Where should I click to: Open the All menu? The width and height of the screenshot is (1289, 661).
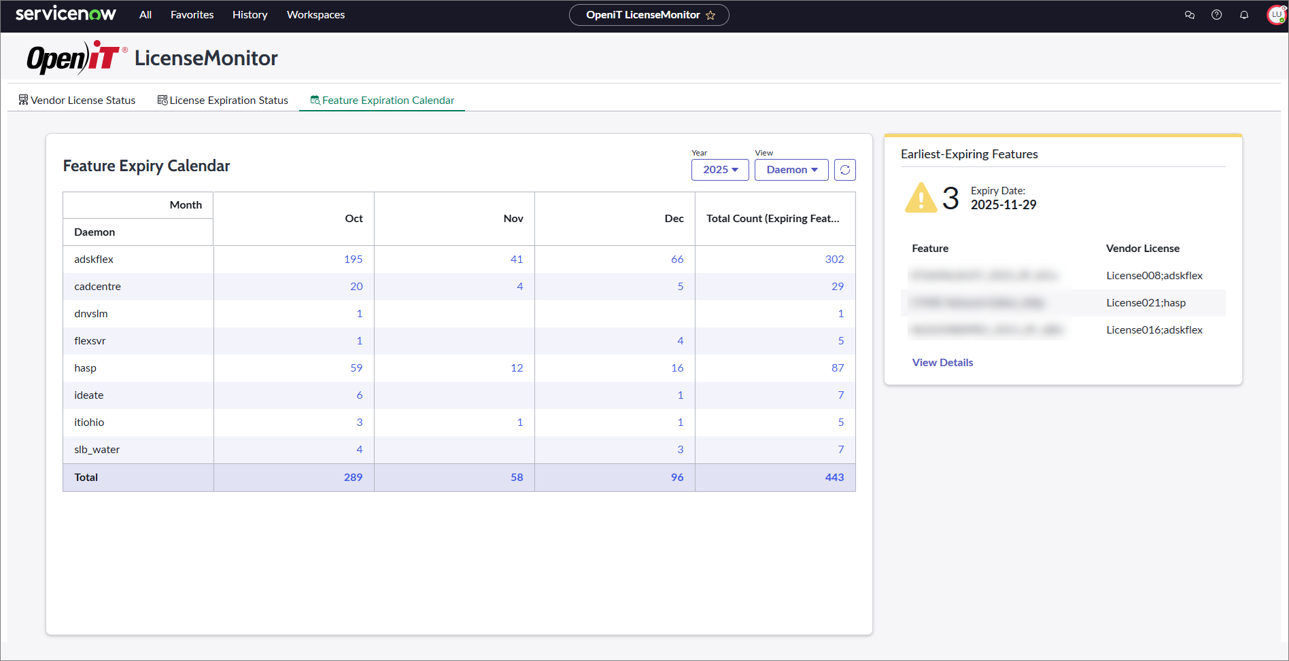[145, 15]
